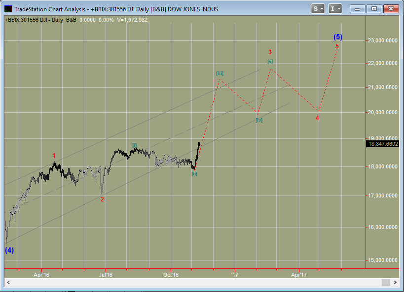Select the red wave 3 label
The image size is (404, 292).
(270, 52)
